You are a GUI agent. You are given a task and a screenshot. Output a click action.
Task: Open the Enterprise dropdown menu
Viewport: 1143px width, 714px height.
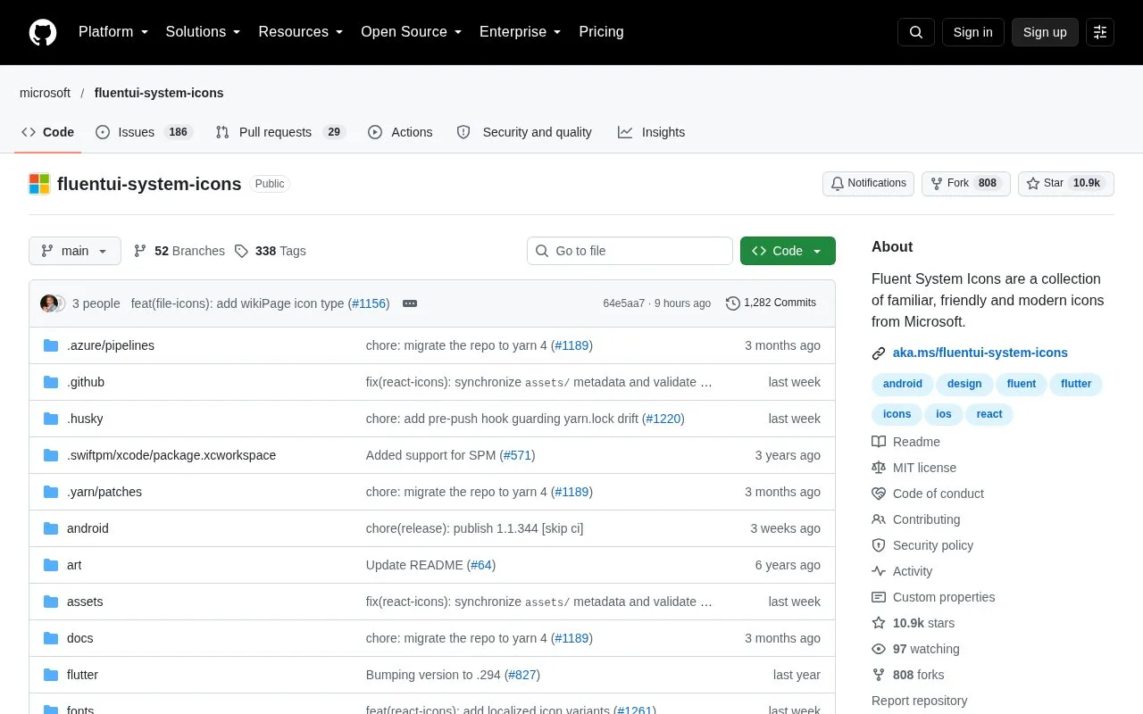(x=521, y=32)
